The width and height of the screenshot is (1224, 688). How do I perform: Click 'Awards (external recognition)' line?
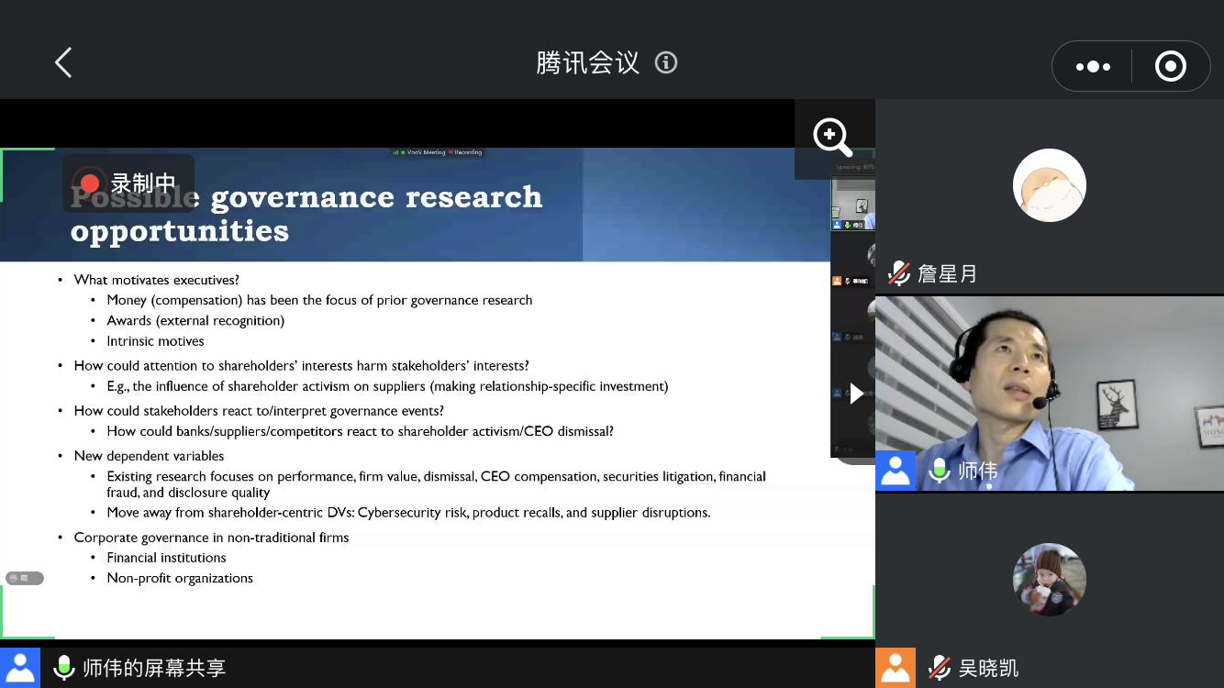195,320
